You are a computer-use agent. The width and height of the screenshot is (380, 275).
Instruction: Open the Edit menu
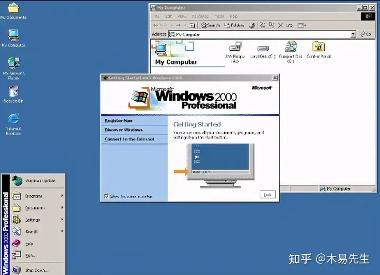[168, 16]
